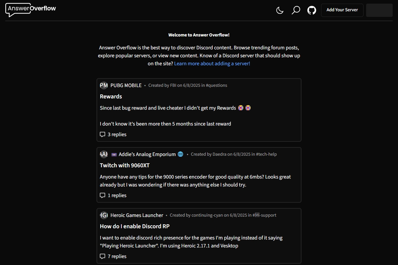398x265 pixels.
Task: Open Addie's Analog Emporium server page
Action: click(147, 154)
